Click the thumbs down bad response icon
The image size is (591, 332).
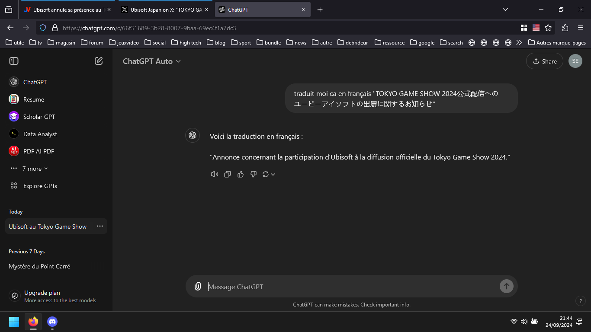[254, 174]
